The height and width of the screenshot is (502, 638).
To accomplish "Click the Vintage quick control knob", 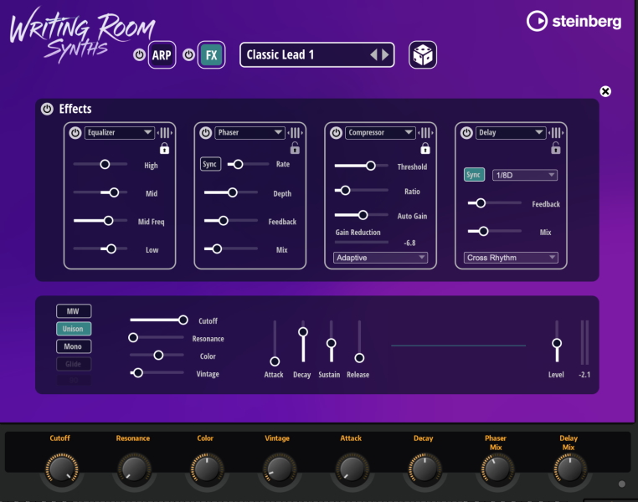I will click(279, 469).
